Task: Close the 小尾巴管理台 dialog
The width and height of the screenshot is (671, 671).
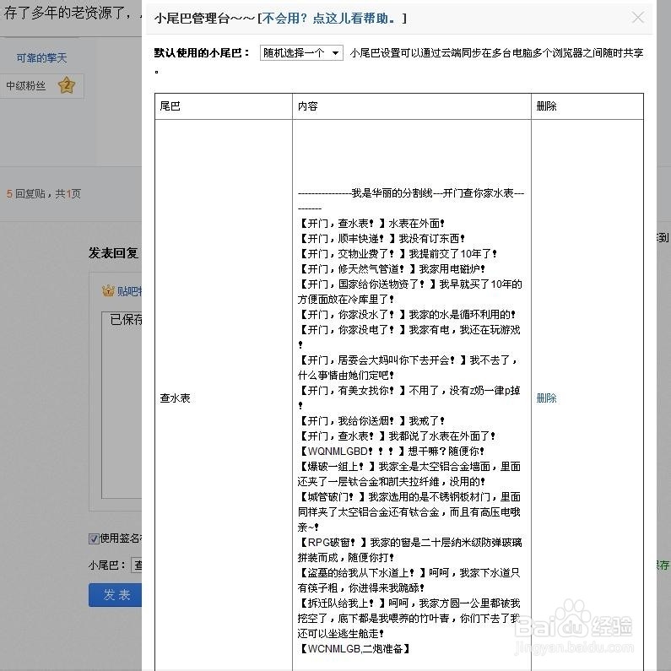Action: tap(637, 18)
